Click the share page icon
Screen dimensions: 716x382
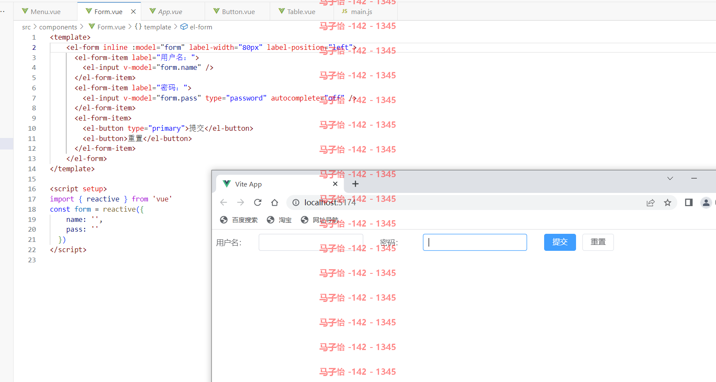[650, 203]
